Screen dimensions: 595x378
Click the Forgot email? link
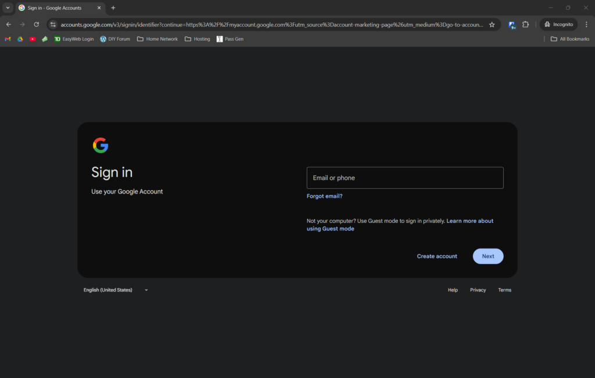click(x=324, y=196)
